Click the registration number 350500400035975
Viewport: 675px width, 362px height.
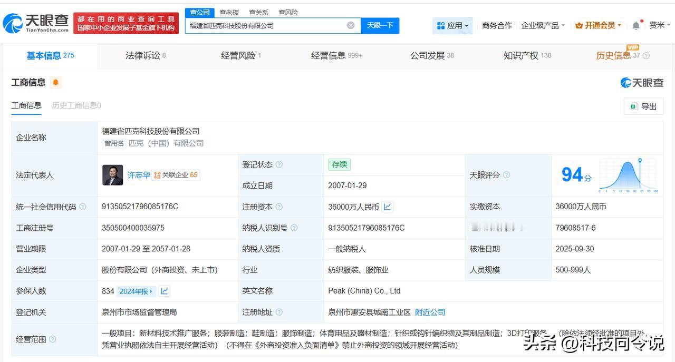pos(133,228)
